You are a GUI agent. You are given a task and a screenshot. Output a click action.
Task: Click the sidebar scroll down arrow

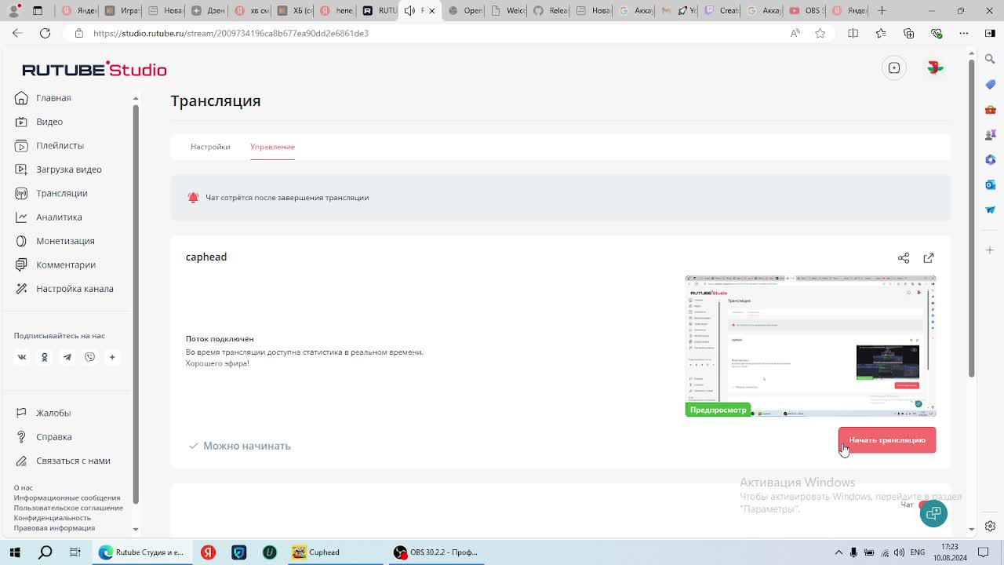click(136, 529)
